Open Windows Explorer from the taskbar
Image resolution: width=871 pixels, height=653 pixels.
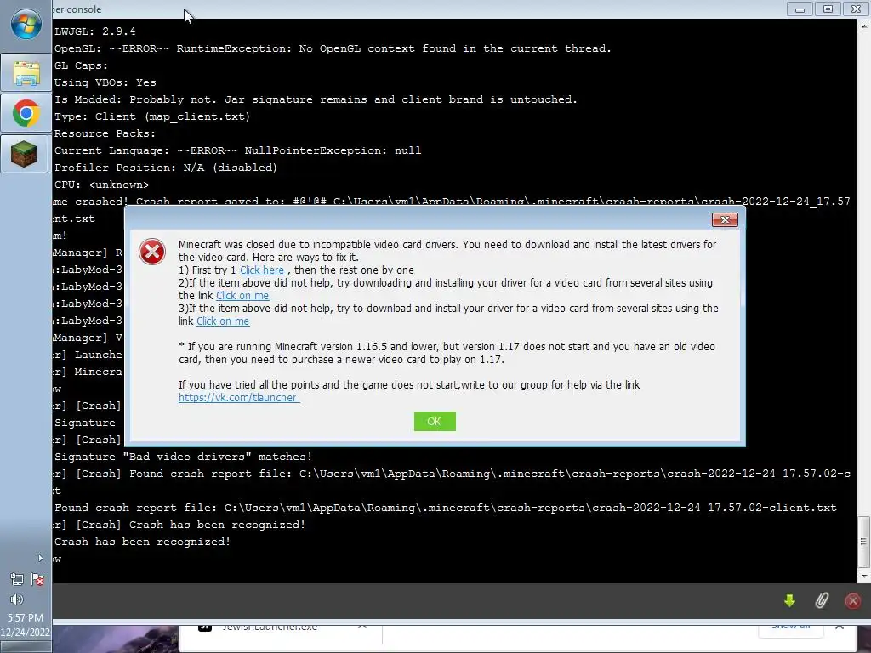pos(26,73)
